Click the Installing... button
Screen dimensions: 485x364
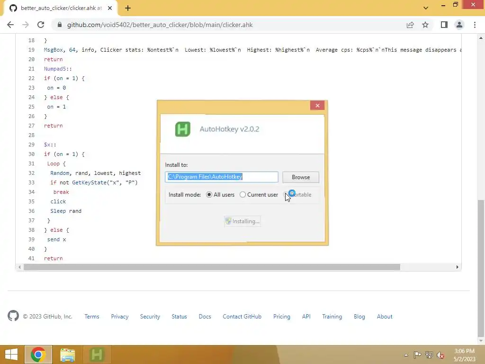(x=242, y=221)
